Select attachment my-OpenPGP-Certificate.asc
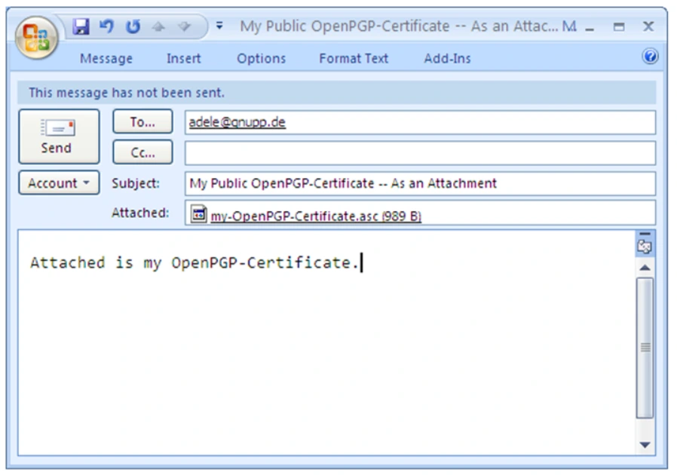The image size is (677, 475). [316, 216]
